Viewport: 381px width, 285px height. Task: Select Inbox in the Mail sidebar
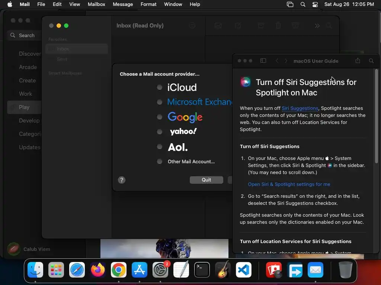77,49
